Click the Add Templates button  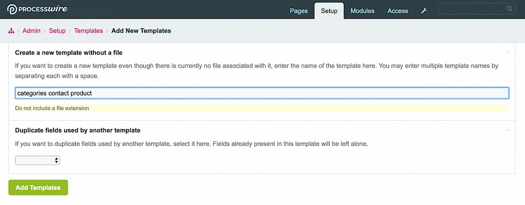(x=38, y=188)
